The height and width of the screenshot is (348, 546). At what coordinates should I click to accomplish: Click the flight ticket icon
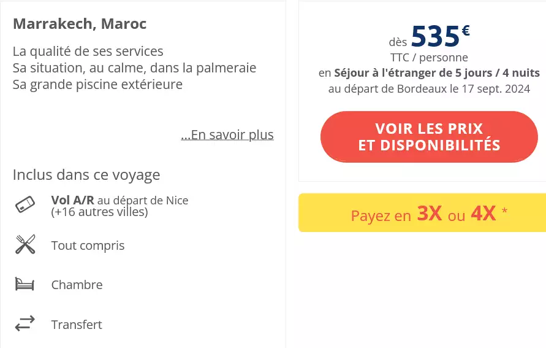point(25,205)
